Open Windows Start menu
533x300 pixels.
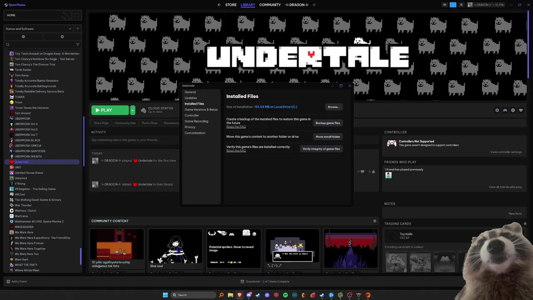[165, 295]
